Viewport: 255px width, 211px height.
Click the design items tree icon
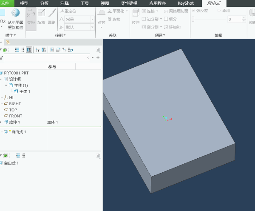52,50
